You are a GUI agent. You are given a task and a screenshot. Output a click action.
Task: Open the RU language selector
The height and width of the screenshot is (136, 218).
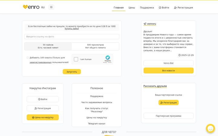(43, 8)
